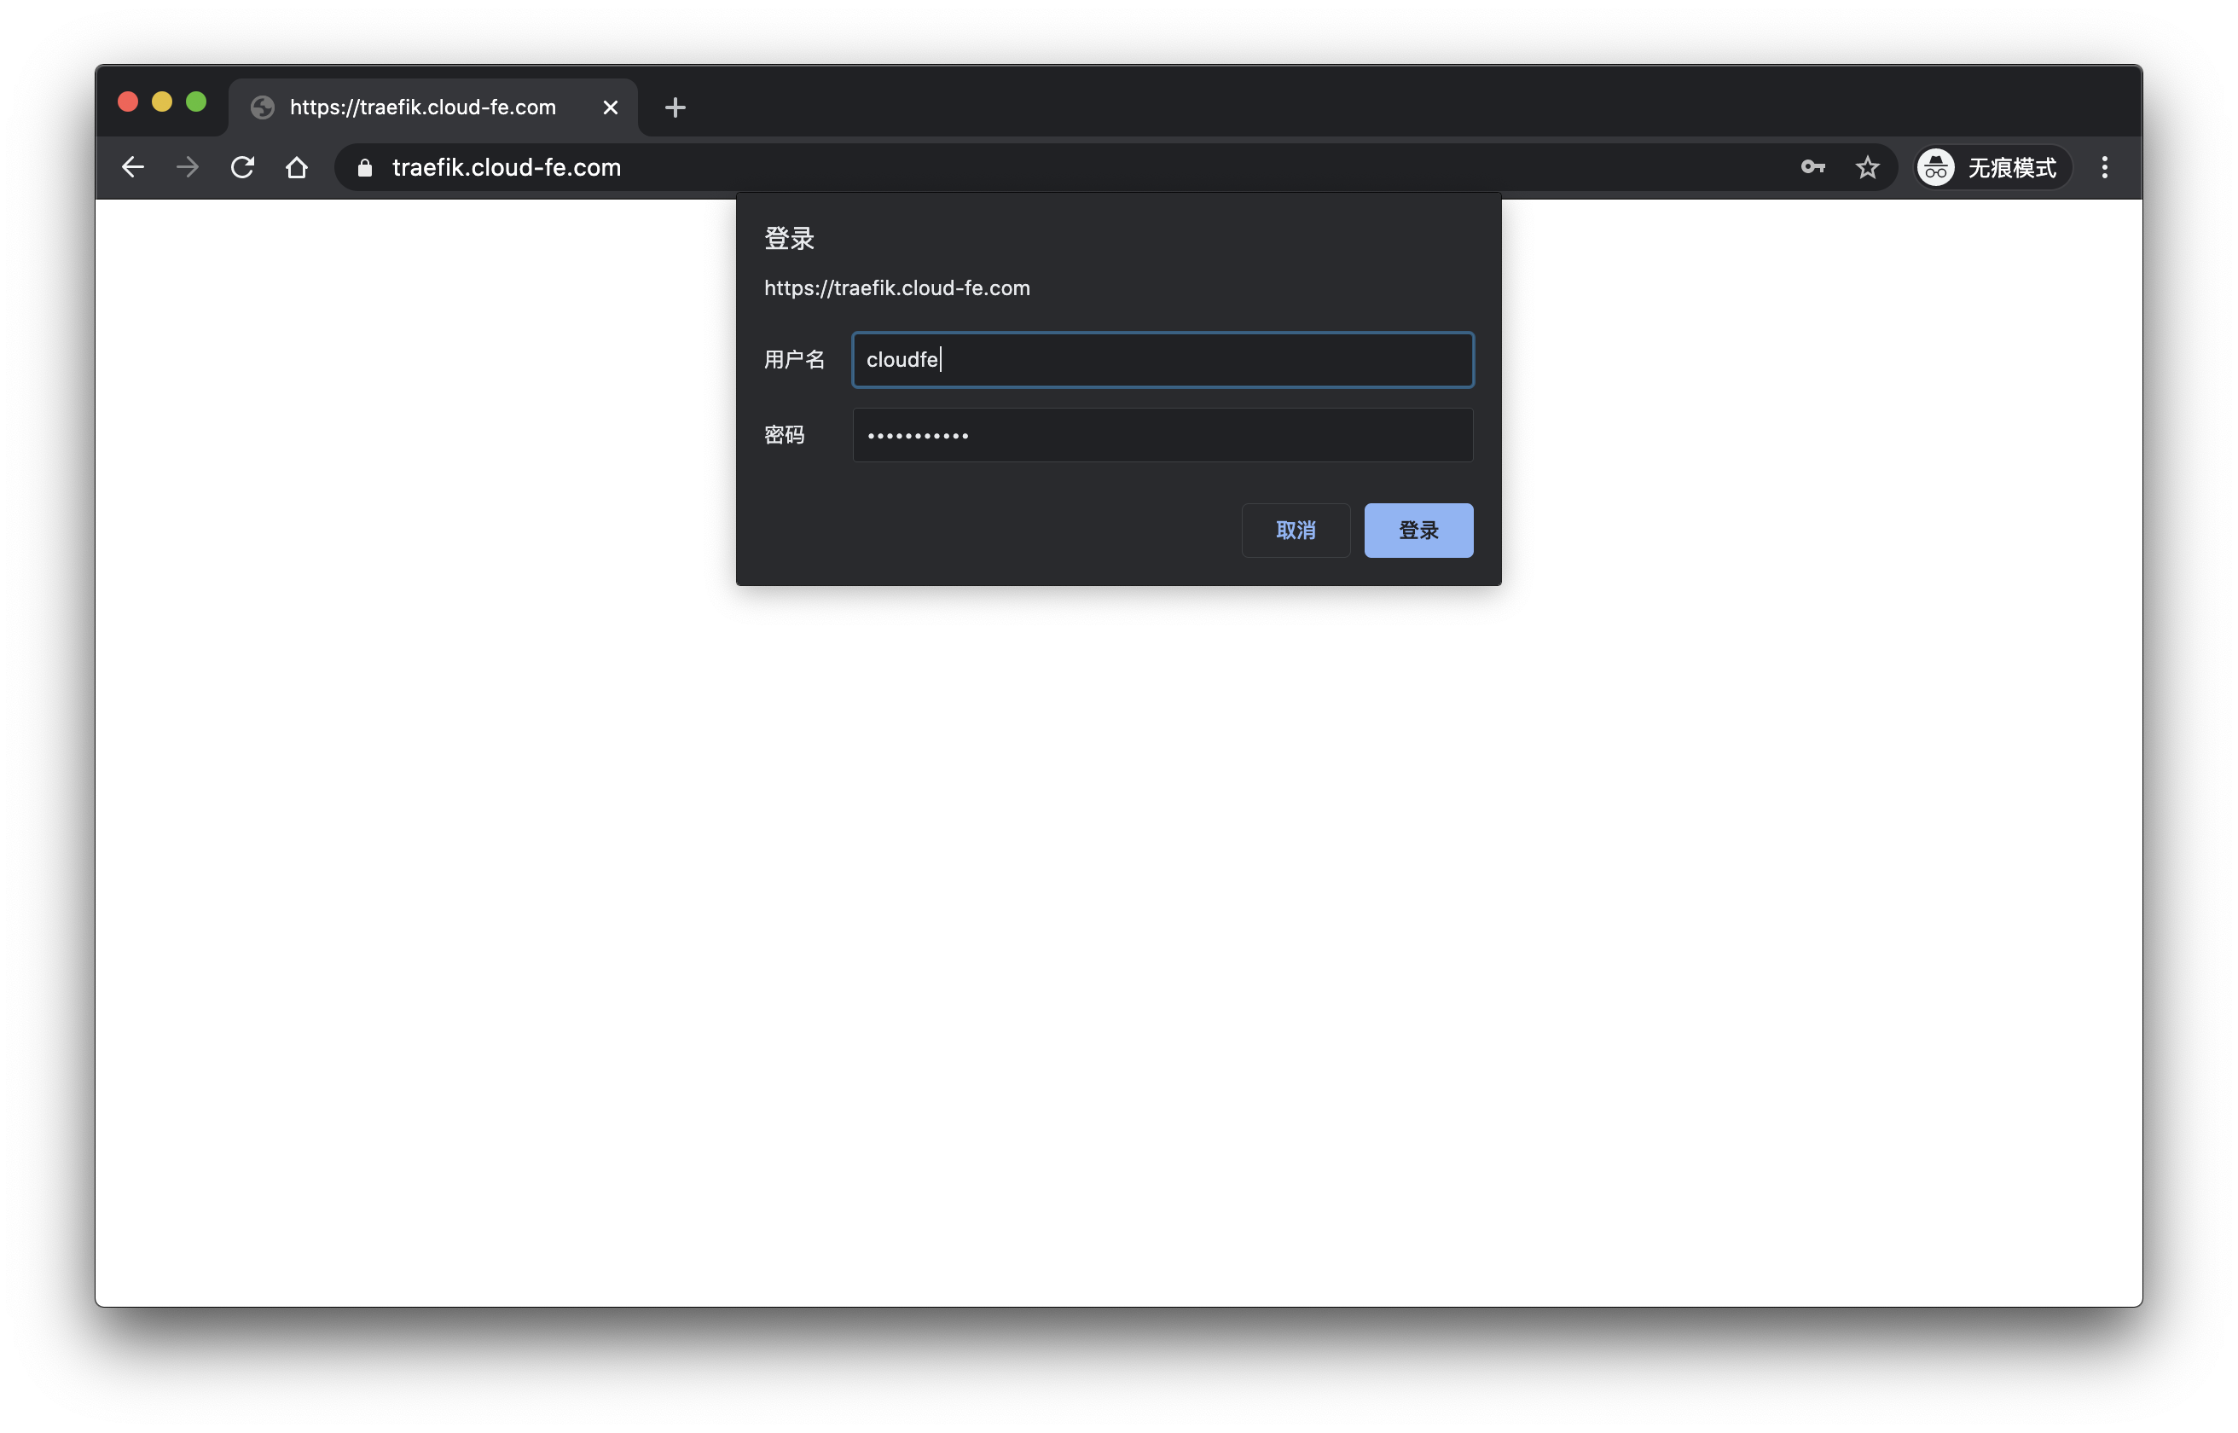Click the 用户名 label
Image resolution: width=2238 pixels, height=1433 pixels.
click(794, 359)
